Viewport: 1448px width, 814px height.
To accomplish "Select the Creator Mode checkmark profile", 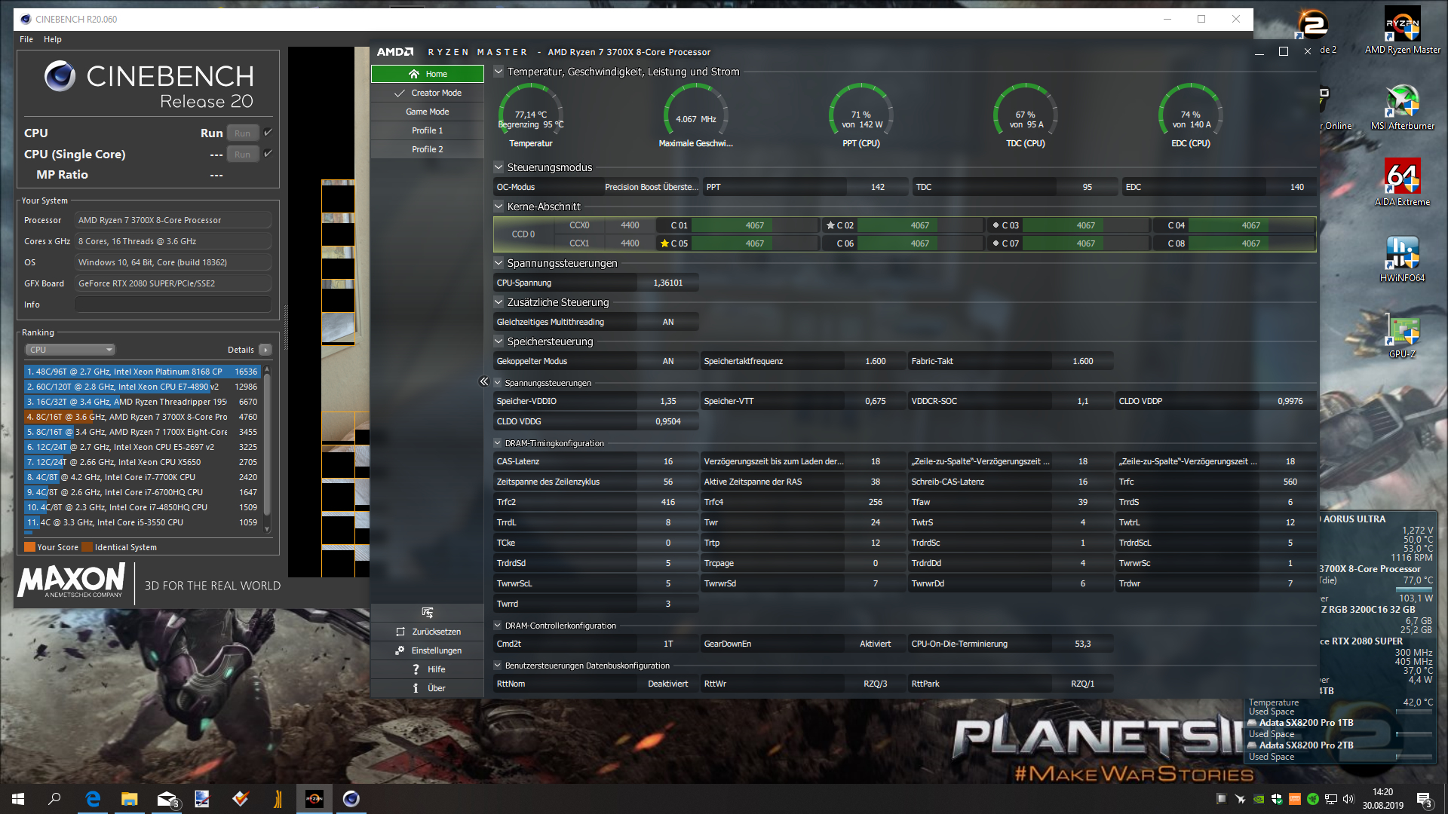I will 400,93.
